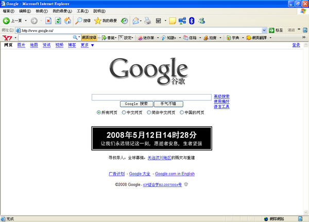Open Yahoo Mail toolbar button
The width and height of the screenshot is (309, 222).
(x=190, y=38)
